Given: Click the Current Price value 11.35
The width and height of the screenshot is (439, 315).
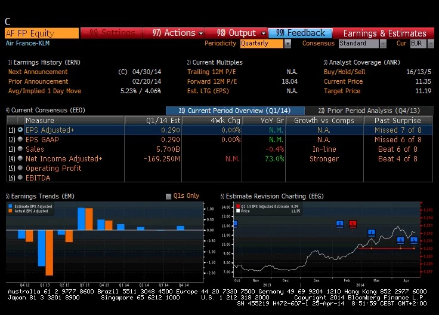Looking at the screenshot, I should point(423,81).
